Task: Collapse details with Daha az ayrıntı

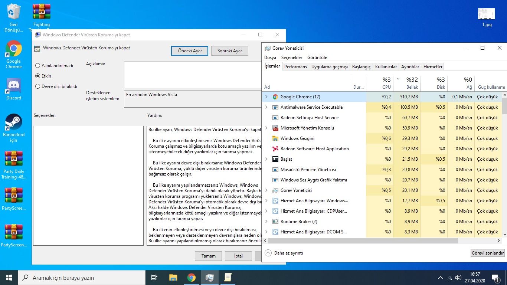Action: tap(284, 253)
